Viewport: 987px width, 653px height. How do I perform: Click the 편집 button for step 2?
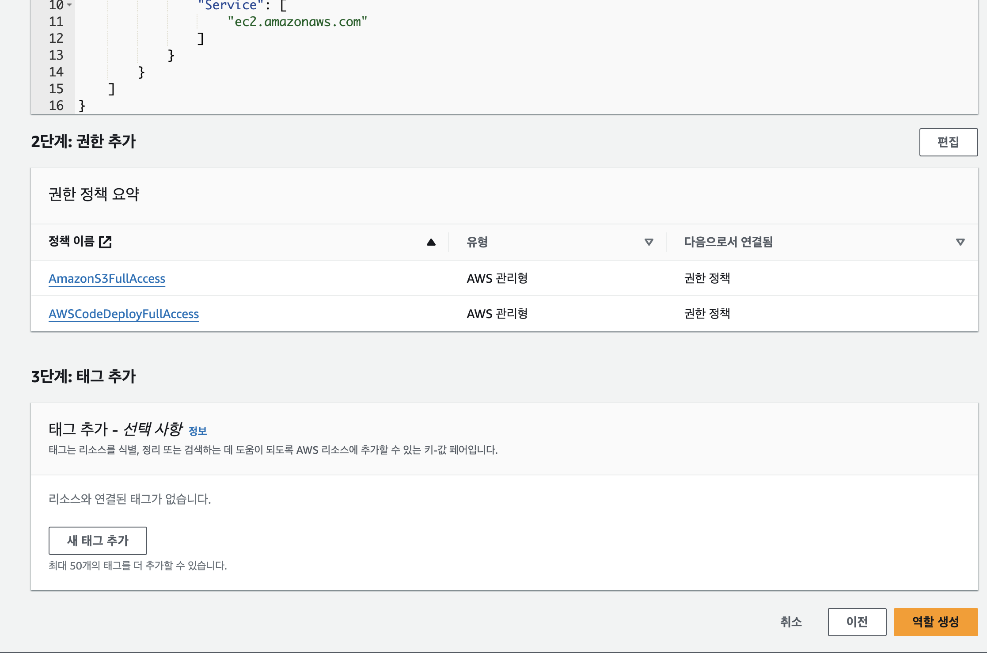(948, 142)
